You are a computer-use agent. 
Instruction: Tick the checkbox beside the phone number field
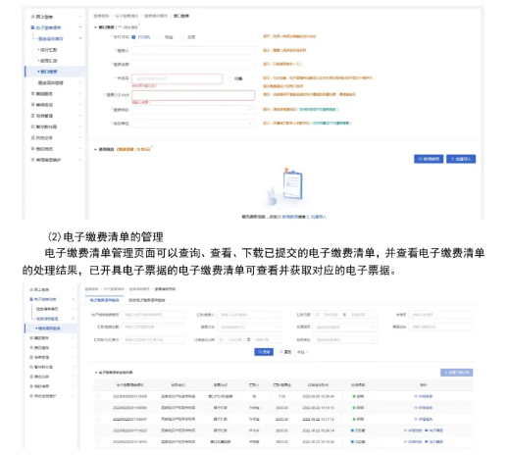coord(230,78)
